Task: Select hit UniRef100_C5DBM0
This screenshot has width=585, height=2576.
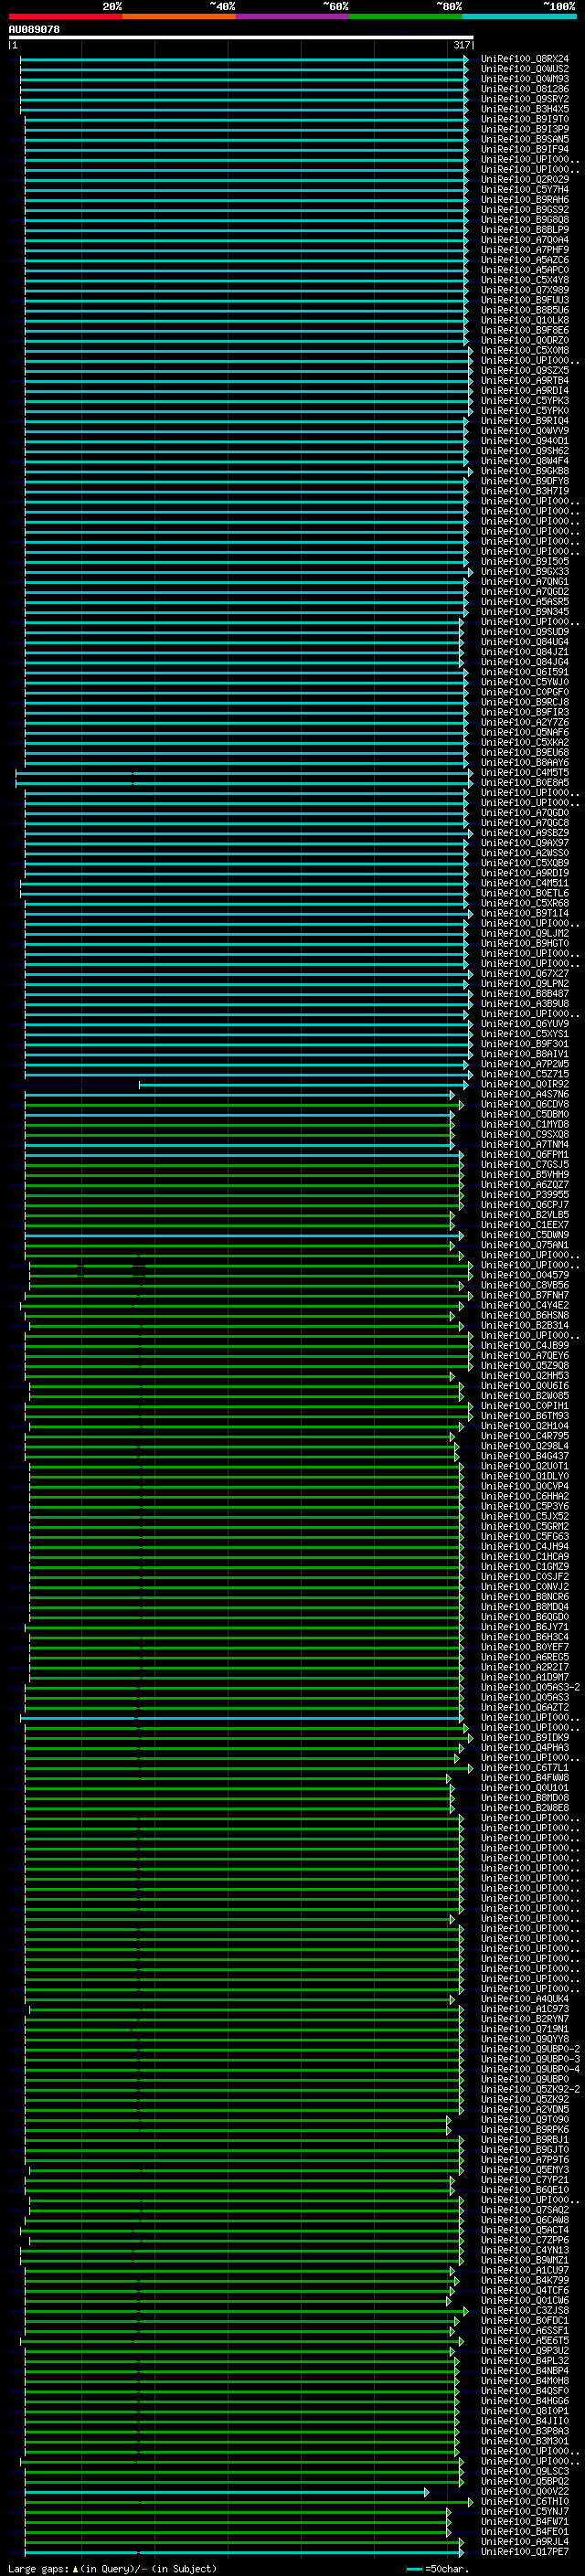Action: tap(525, 1114)
